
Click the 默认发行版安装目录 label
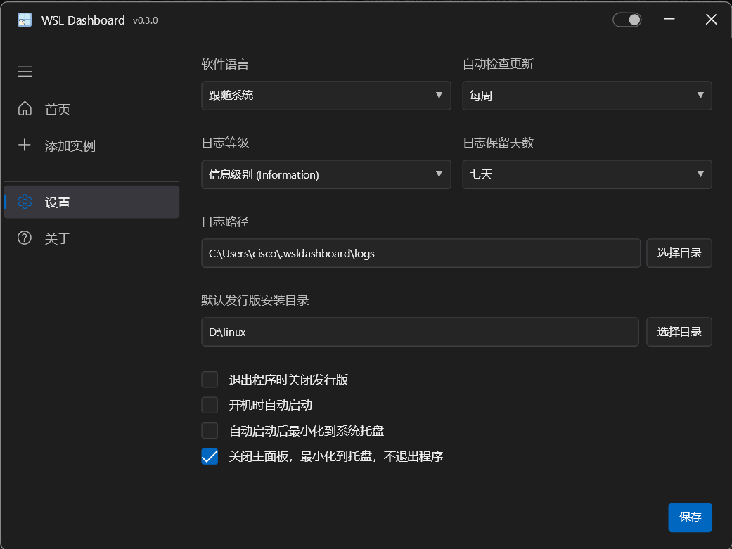(255, 300)
